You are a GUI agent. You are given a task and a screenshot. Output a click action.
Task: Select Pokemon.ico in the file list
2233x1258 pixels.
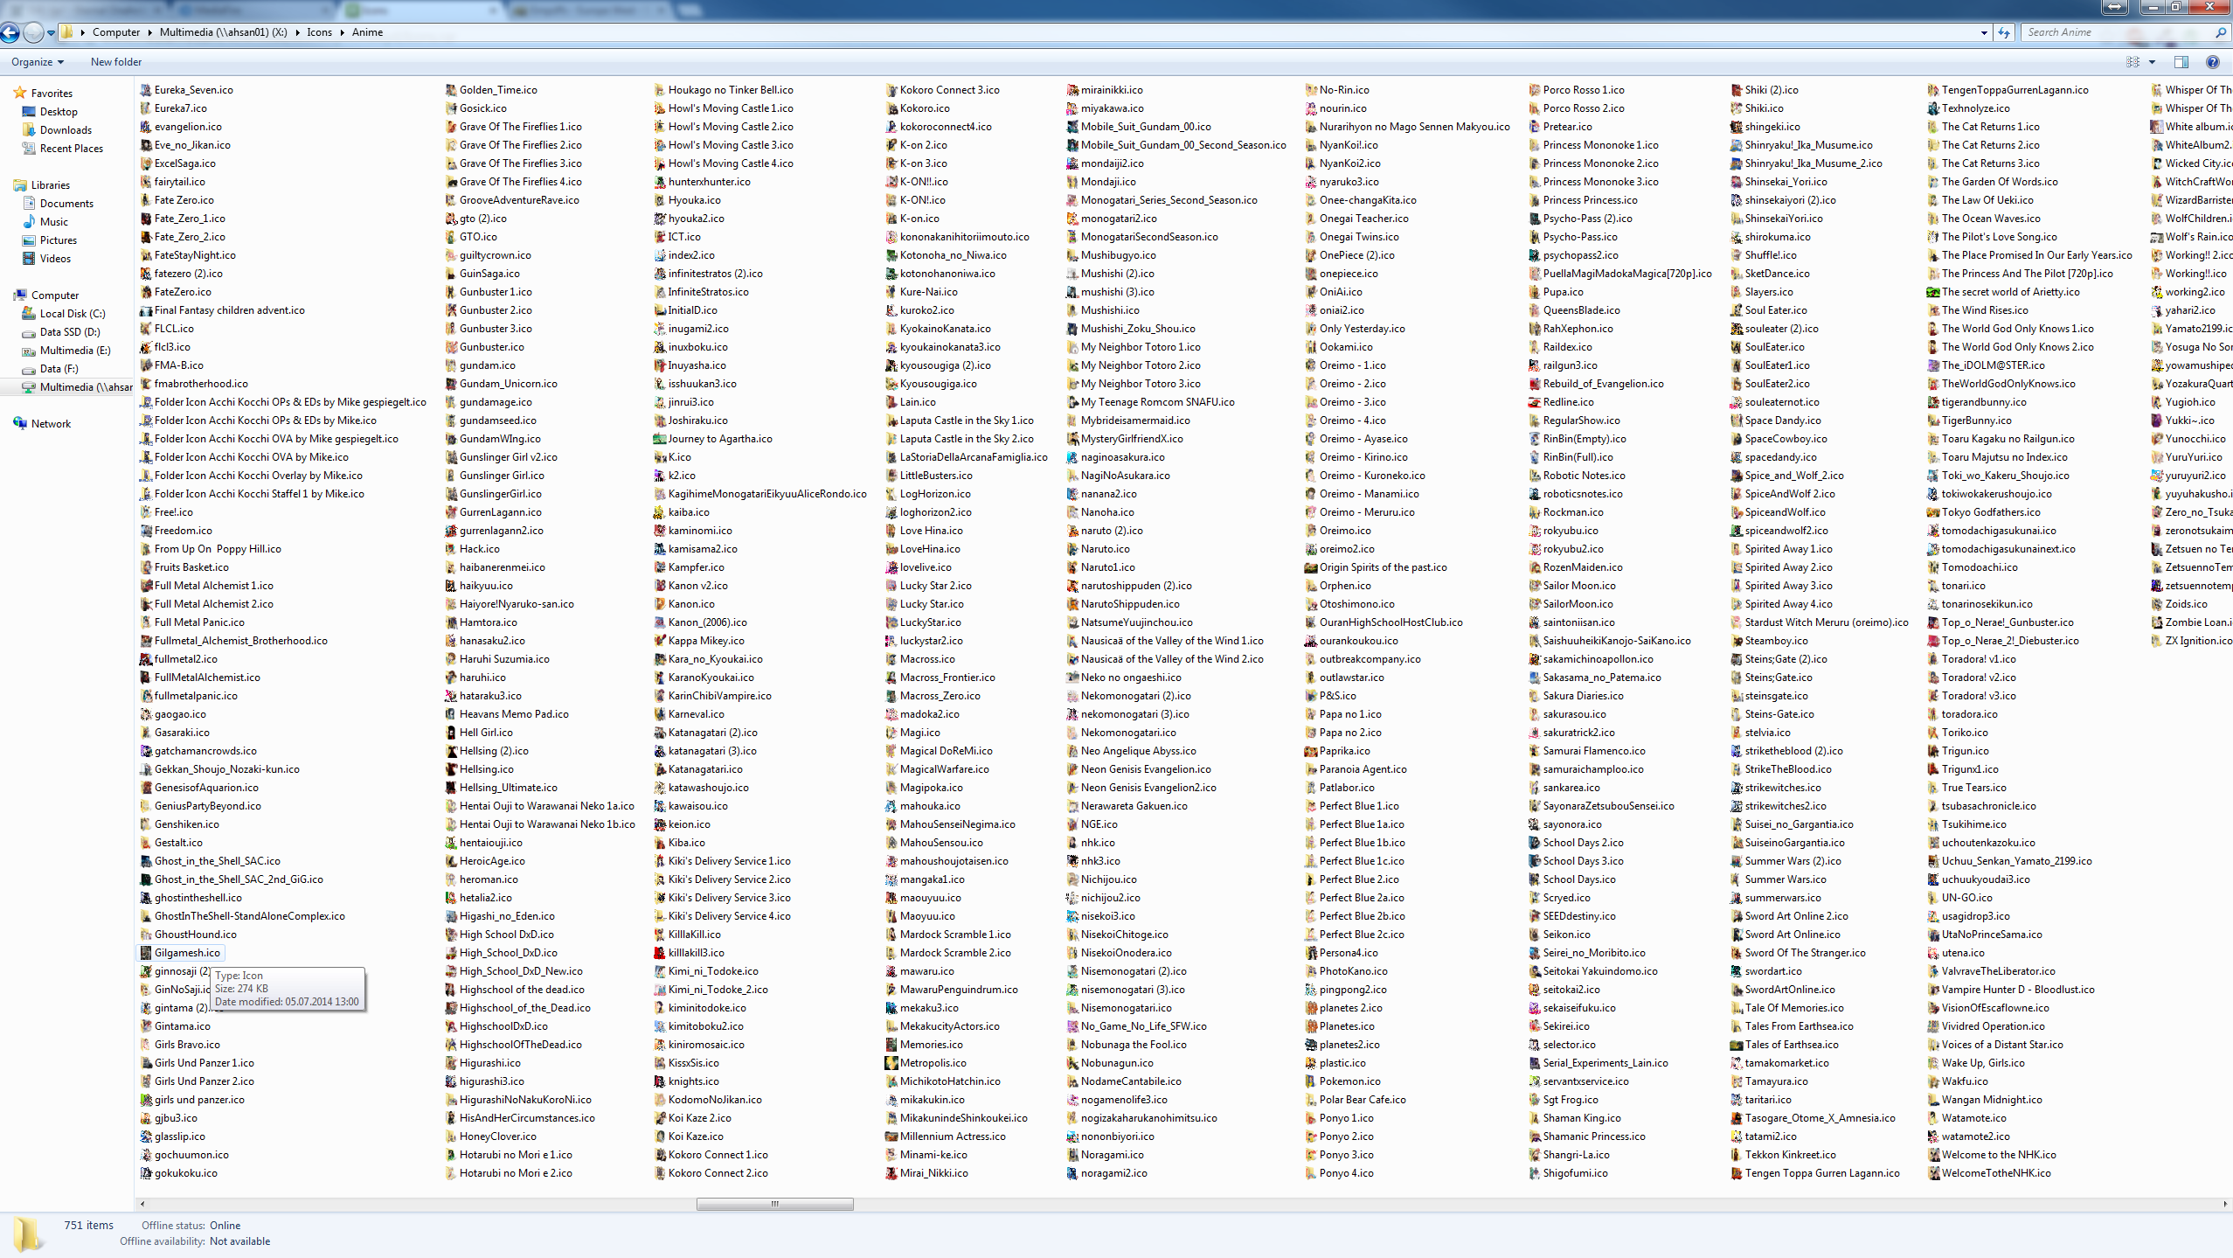(x=1349, y=1081)
